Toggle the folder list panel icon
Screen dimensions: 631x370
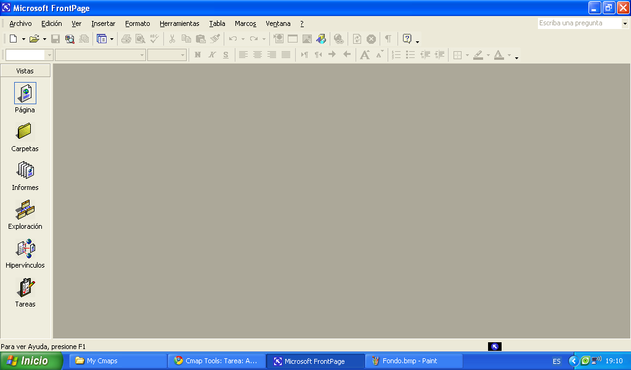[x=102, y=39]
